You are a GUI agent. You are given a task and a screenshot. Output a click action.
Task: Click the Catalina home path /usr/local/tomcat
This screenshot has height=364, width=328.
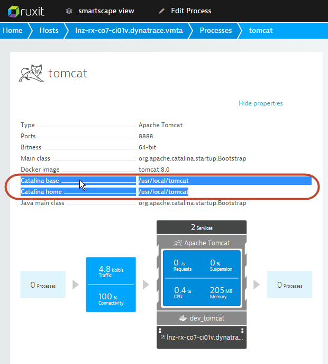163,192
